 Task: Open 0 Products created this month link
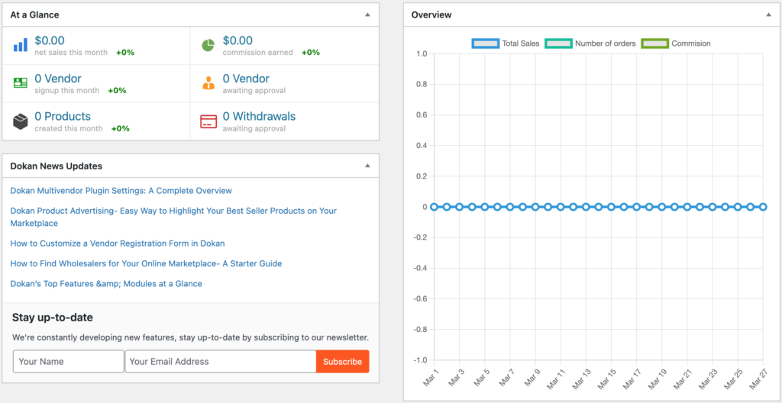coord(63,116)
